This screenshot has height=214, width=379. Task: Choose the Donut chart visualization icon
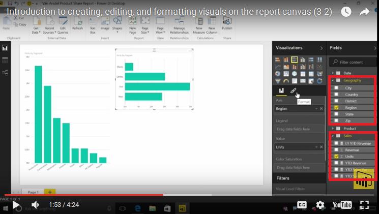pyautogui.click(x=319, y=81)
